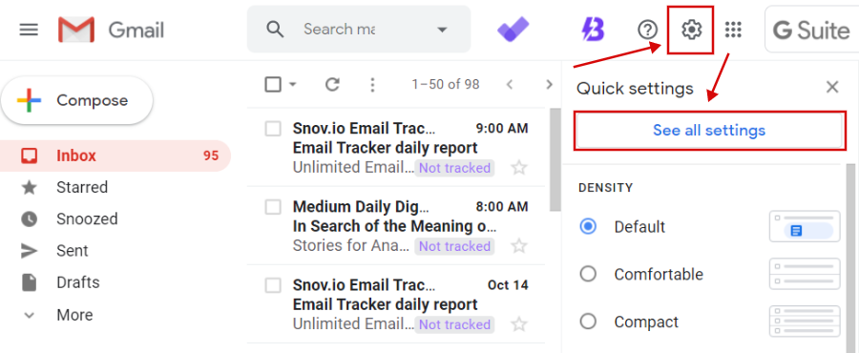Viewport: 859px width, 353px height.
Task: Open the select-all checkbox dropdown arrow
Action: 293,84
